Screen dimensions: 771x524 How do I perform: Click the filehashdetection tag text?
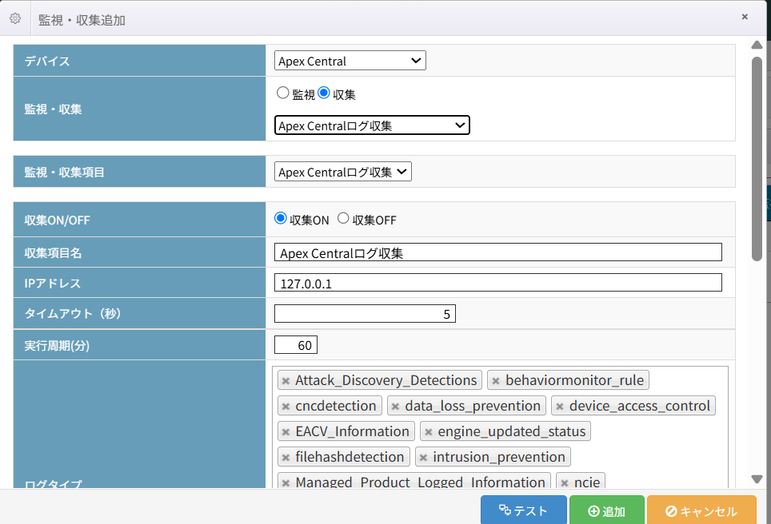pyautogui.click(x=350, y=457)
